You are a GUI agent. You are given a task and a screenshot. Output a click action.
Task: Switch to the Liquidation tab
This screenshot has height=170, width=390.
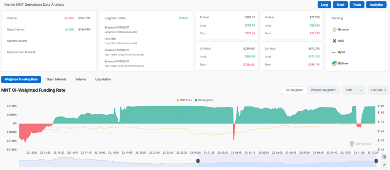click(103, 79)
